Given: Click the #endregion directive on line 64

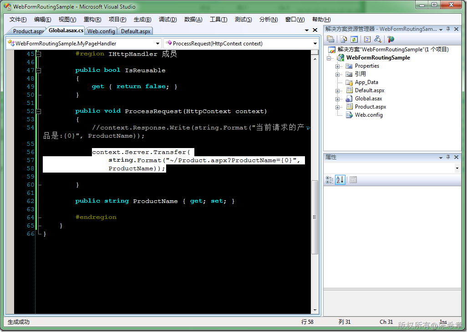Looking at the screenshot, I should coord(96,217).
